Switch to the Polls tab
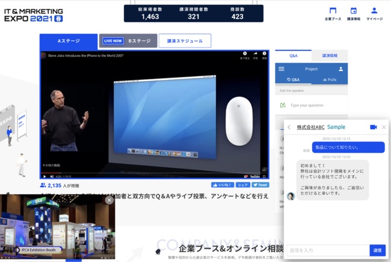 (x=330, y=80)
